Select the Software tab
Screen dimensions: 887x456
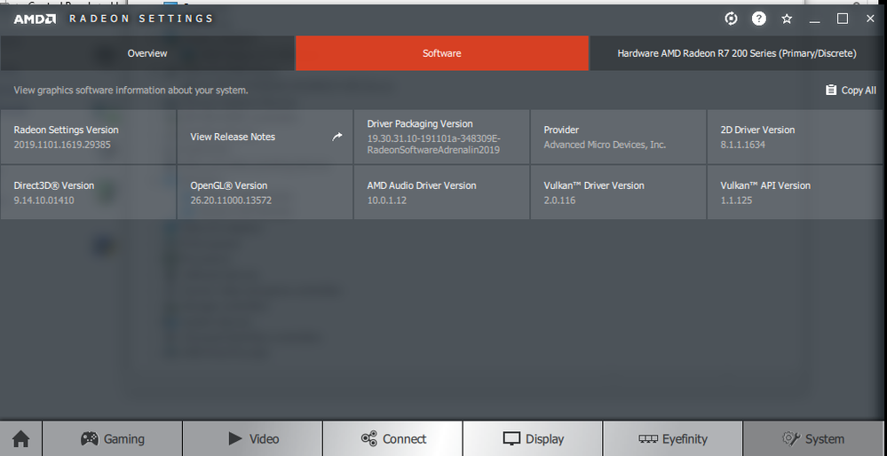(x=442, y=53)
